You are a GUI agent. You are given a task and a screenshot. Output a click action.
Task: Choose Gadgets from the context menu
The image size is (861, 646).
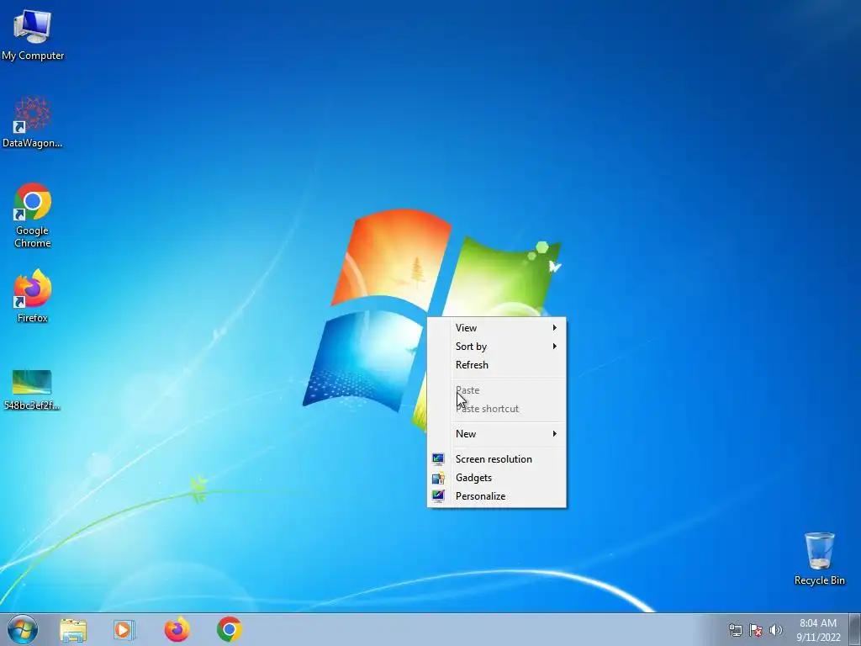[x=496, y=478]
